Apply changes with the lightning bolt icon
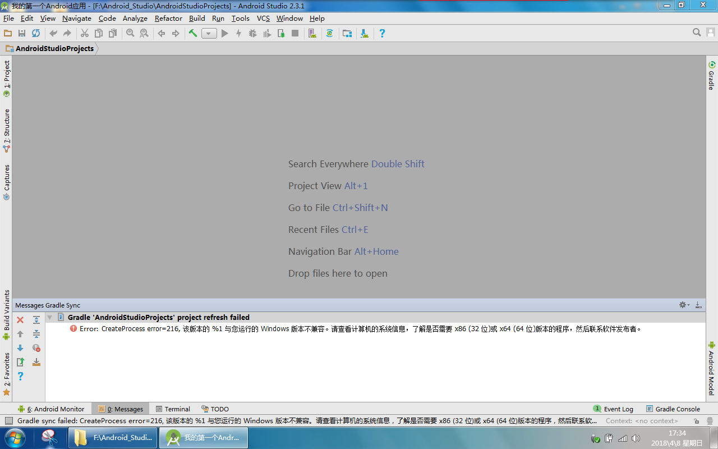This screenshot has width=718, height=449. [x=239, y=33]
